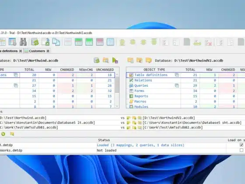
Task: Click the first folder icon before the NorthwindV2.accdb label
Action: click(130, 60)
